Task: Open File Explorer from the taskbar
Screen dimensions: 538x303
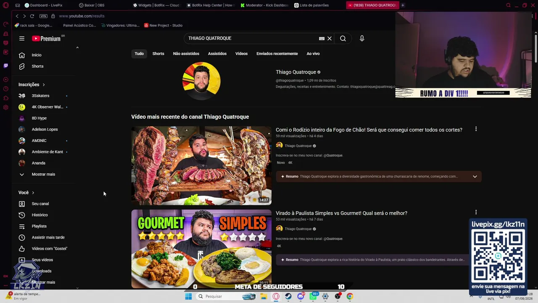Action: 264,296
